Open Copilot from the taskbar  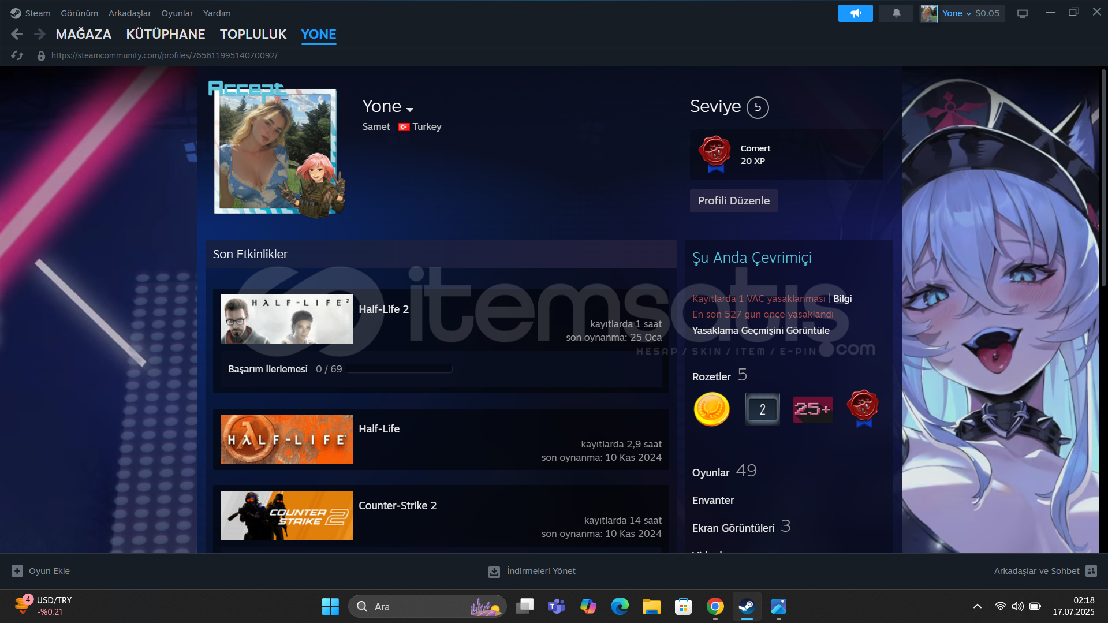click(588, 607)
